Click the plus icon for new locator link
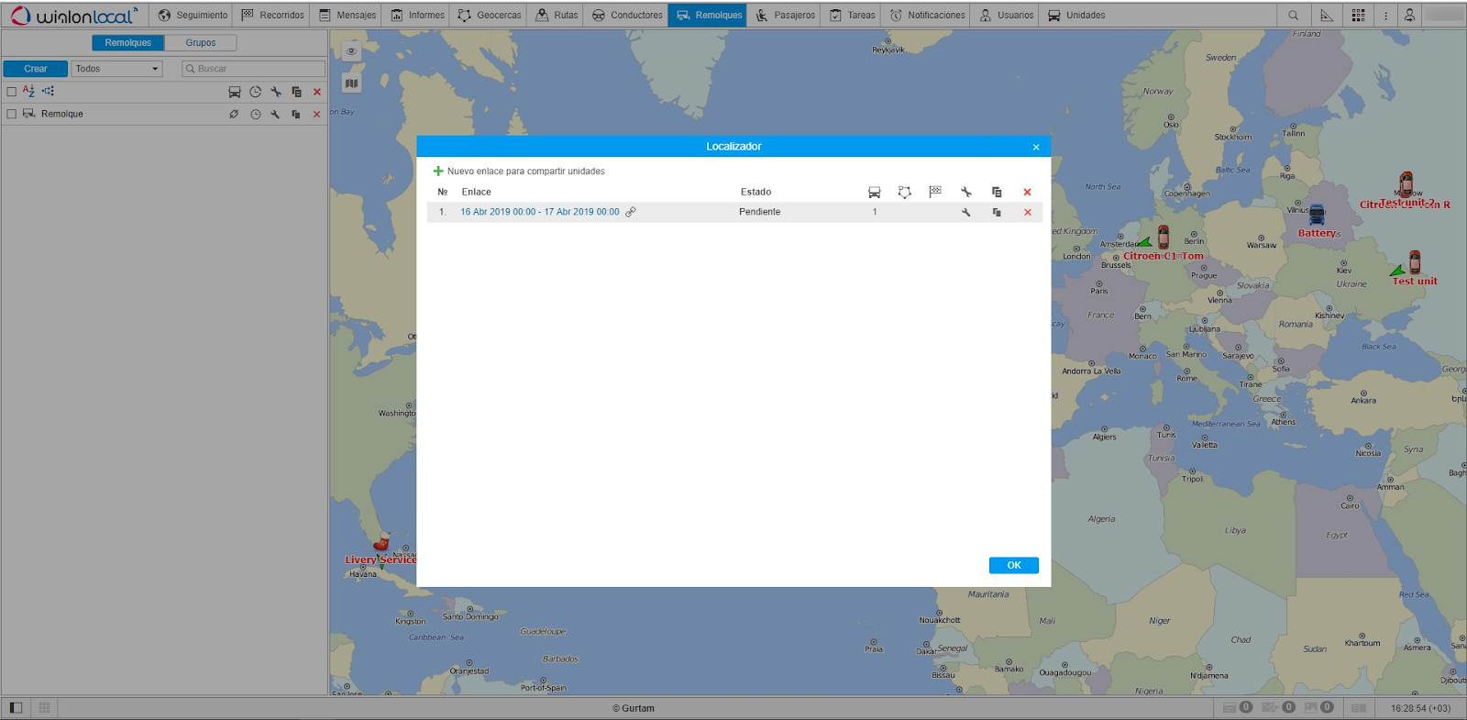 point(438,172)
